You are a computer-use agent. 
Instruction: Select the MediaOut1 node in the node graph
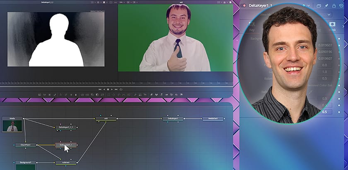coord(213,119)
